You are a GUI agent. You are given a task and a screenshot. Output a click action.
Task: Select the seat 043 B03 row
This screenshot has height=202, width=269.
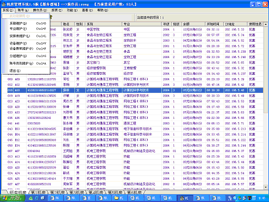pos(133,129)
